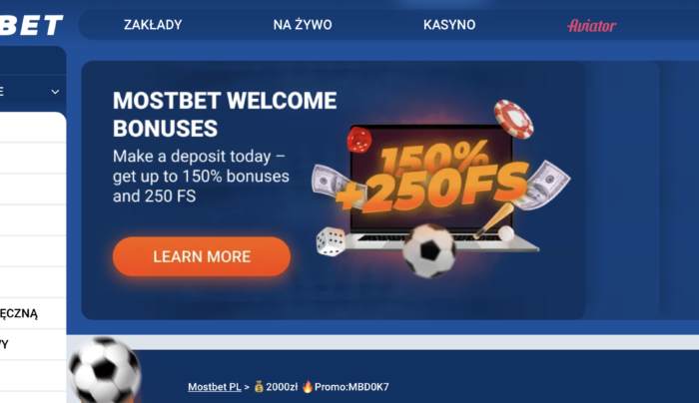Viewport: 699px width, 403px height.
Task: Click the soccer ball in front of laptop
Action: coord(428,250)
